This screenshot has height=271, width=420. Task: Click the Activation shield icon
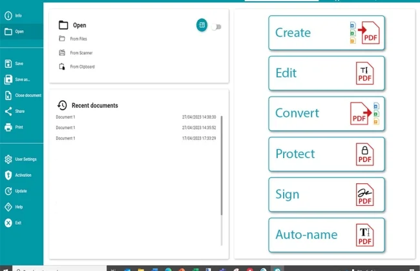(x=8, y=175)
